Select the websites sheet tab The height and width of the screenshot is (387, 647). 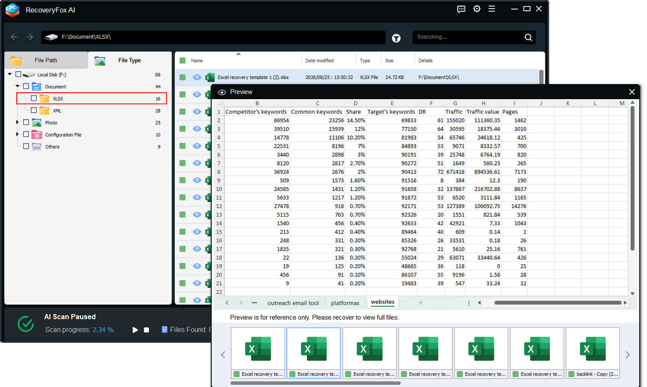click(382, 302)
